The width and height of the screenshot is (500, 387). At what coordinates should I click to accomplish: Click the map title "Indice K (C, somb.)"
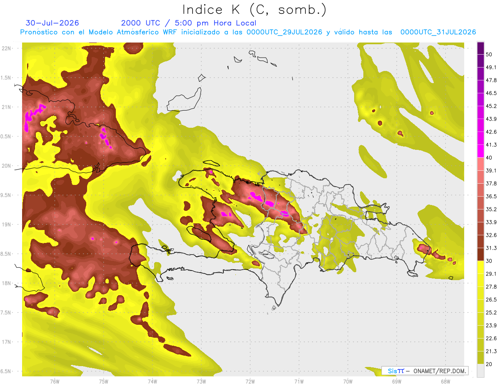[x=254, y=10]
